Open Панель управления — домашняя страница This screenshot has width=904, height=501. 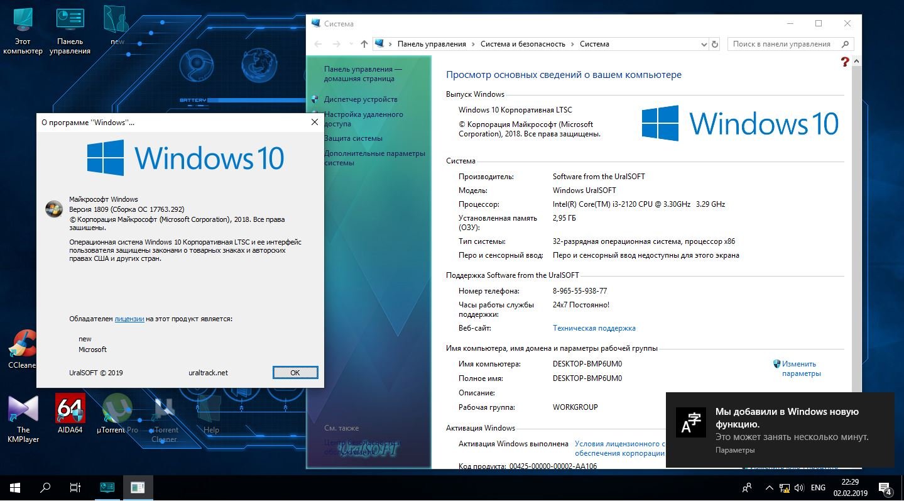[x=362, y=74]
